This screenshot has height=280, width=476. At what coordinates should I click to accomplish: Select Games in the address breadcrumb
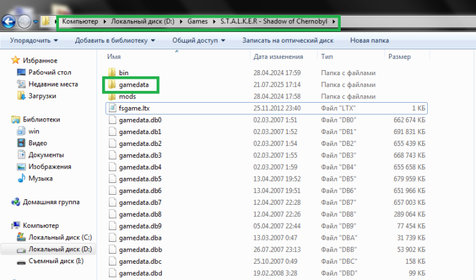pos(197,21)
